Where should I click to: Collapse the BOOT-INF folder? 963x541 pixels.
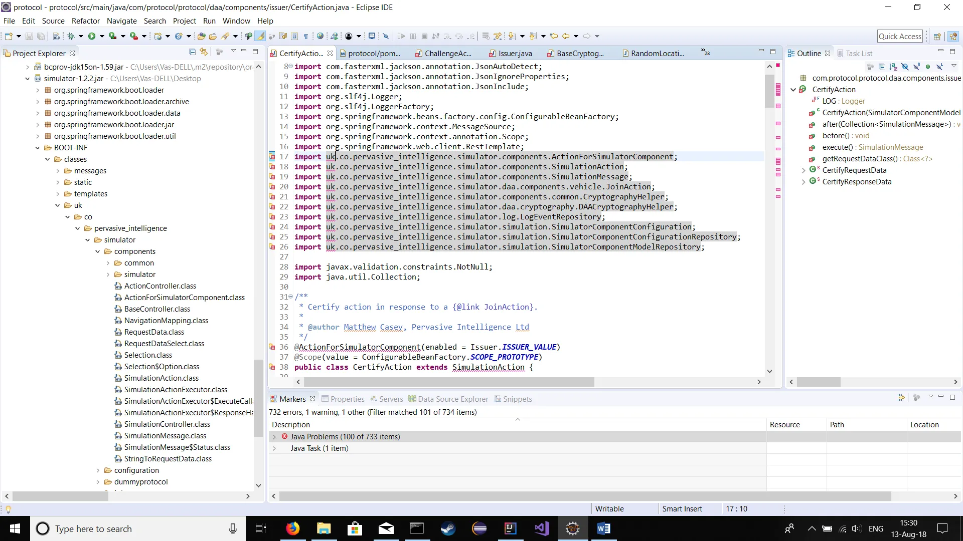pyautogui.click(x=38, y=148)
